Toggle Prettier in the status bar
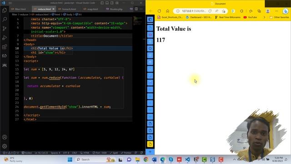Image resolution: width=291 pixels, height=164 pixels. [126, 153]
